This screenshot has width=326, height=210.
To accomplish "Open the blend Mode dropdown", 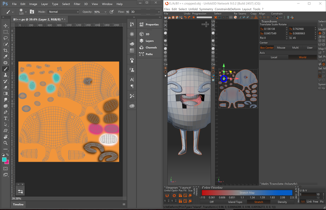I will coord(64,12).
